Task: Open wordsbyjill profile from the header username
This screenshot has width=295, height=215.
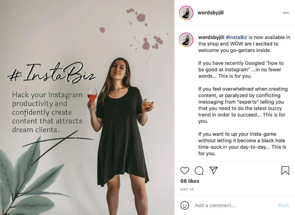Action: [x=210, y=13]
